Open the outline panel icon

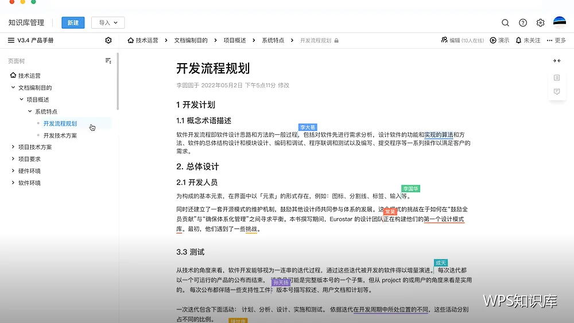coord(557,77)
